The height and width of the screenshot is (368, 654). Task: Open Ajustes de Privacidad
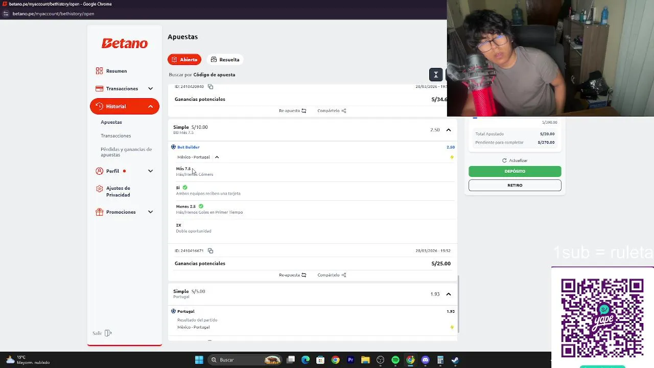tap(118, 192)
